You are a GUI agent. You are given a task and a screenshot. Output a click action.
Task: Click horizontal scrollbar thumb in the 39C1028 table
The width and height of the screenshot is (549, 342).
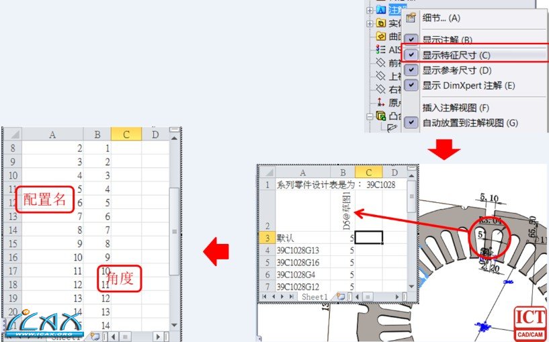(x=368, y=297)
